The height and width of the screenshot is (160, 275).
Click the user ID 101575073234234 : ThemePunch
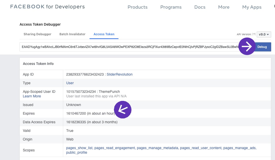(x=93, y=92)
